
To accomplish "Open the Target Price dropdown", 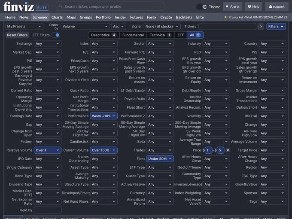I will 272,150.
